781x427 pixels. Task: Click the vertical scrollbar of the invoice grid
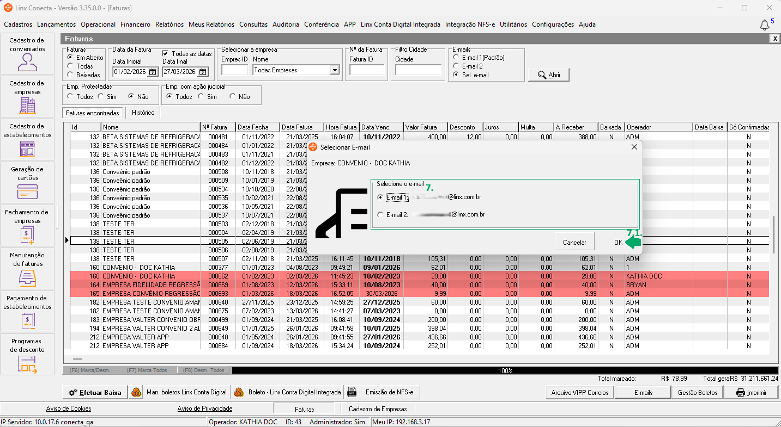pyautogui.click(x=773, y=234)
